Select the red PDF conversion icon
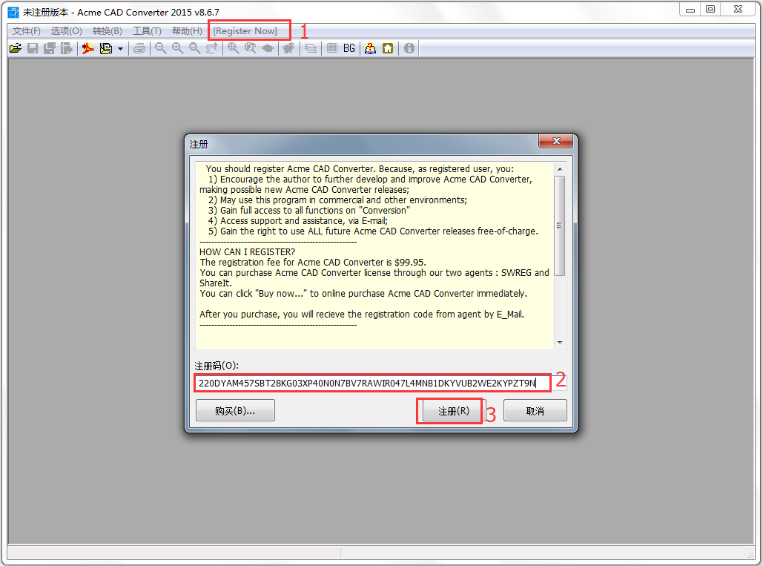The width and height of the screenshot is (763, 566). pos(88,47)
